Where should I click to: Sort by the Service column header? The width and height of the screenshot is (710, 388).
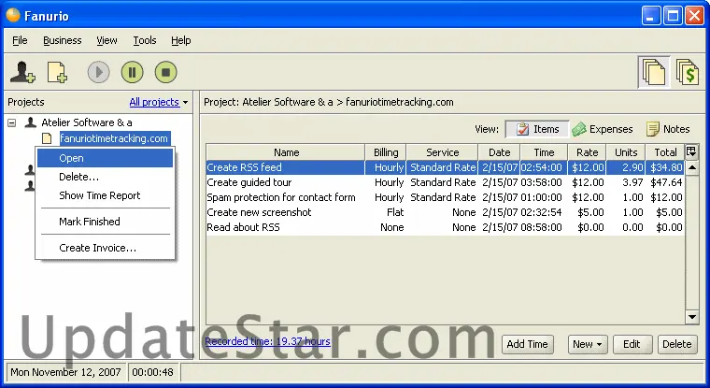pyautogui.click(x=443, y=152)
